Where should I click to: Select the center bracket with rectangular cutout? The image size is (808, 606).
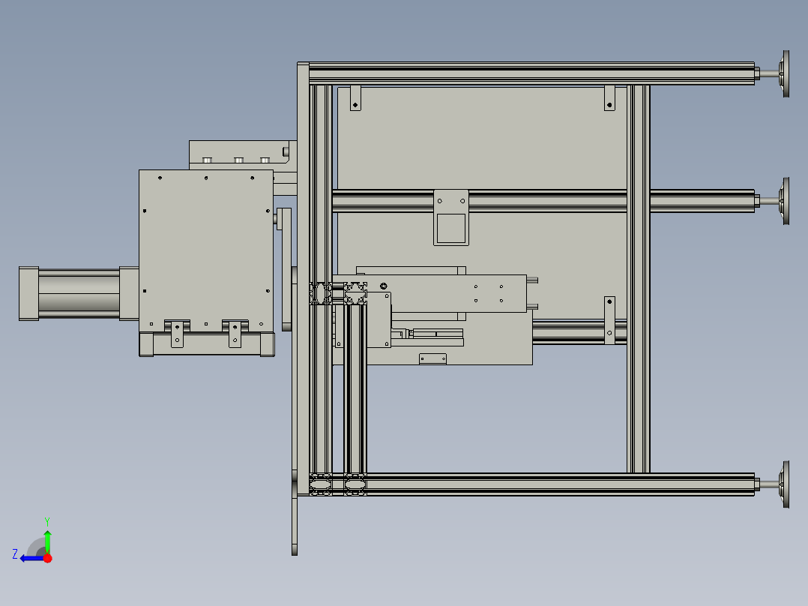coord(451,217)
